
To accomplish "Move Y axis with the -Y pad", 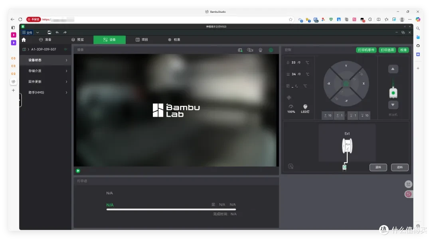I will pos(346,101).
